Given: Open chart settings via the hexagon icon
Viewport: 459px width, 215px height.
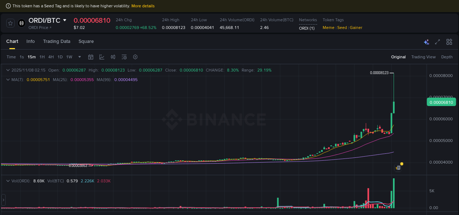Looking at the screenshot, I should (x=135, y=57).
